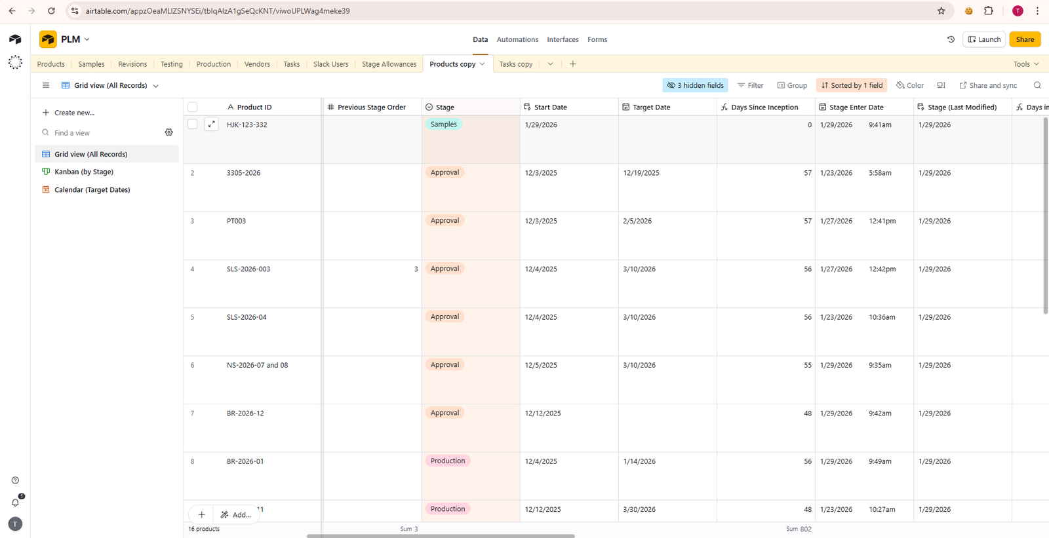The height and width of the screenshot is (538, 1049).
Task: Open PLM base name dropdown
Action: 87,39
